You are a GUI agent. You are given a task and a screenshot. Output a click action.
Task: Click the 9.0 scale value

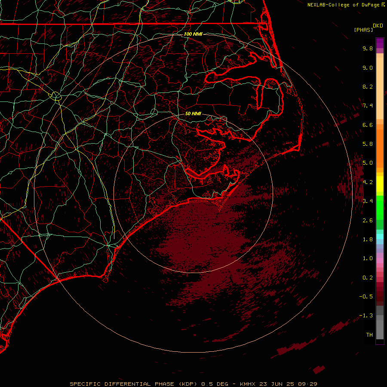pos(368,68)
